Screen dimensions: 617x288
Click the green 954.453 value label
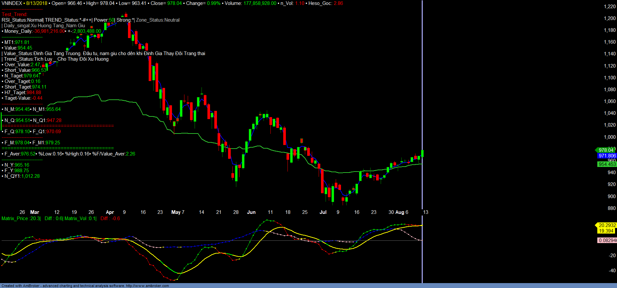607,164
